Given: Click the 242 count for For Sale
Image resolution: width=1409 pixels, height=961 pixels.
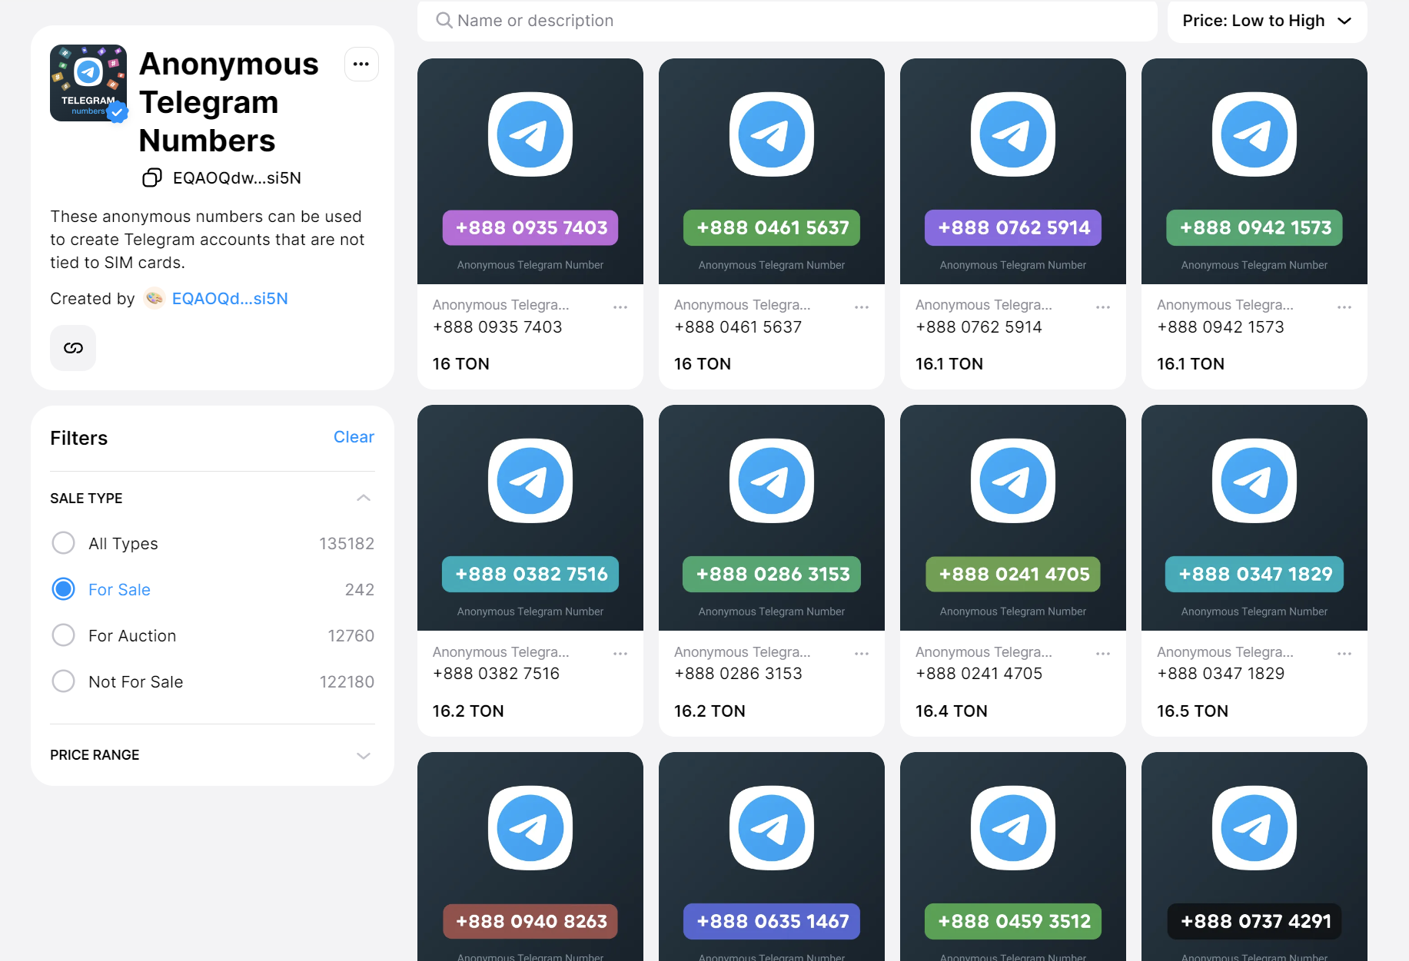Looking at the screenshot, I should (360, 589).
